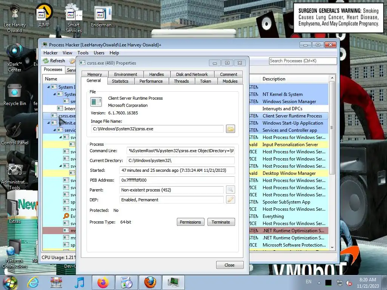
Task: Select the Desktop Window Manager row
Action: [289, 173]
